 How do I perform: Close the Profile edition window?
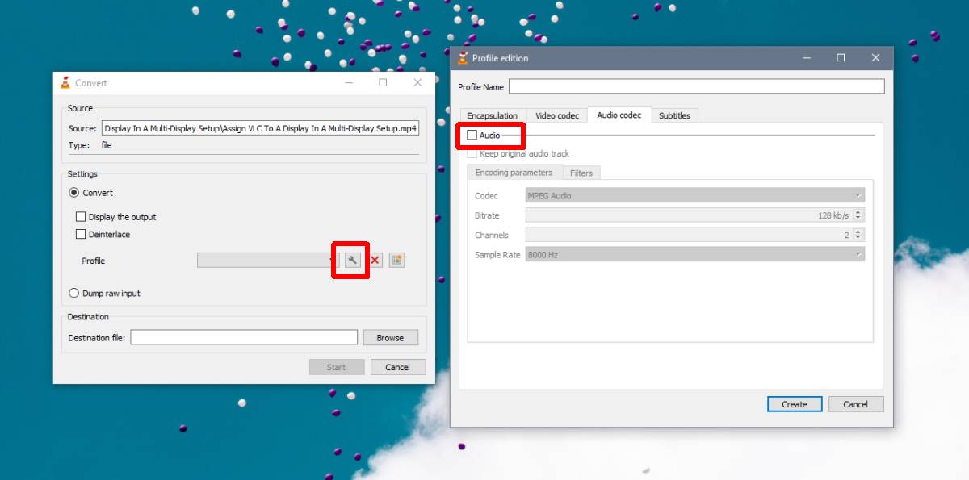[875, 58]
